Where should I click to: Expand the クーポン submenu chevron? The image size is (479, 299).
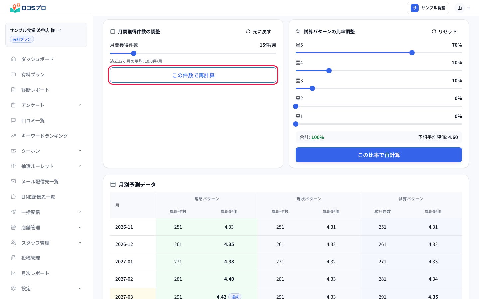80,151
